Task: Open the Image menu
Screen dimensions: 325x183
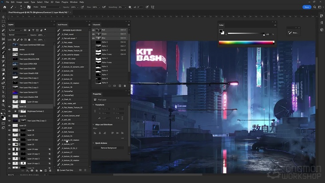Action: click(19, 2)
